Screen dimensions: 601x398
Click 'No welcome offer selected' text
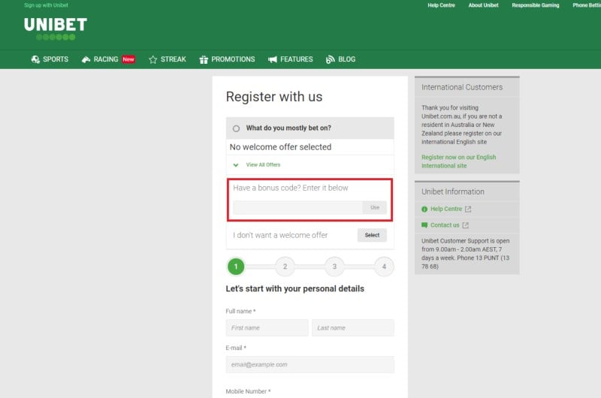(x=280, y=147)
